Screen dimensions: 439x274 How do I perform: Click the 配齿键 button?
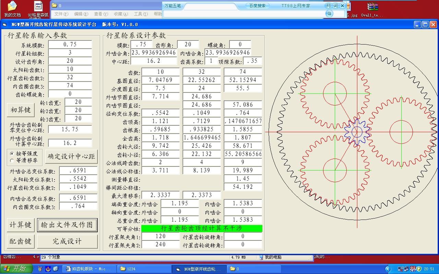pos(21,241)
